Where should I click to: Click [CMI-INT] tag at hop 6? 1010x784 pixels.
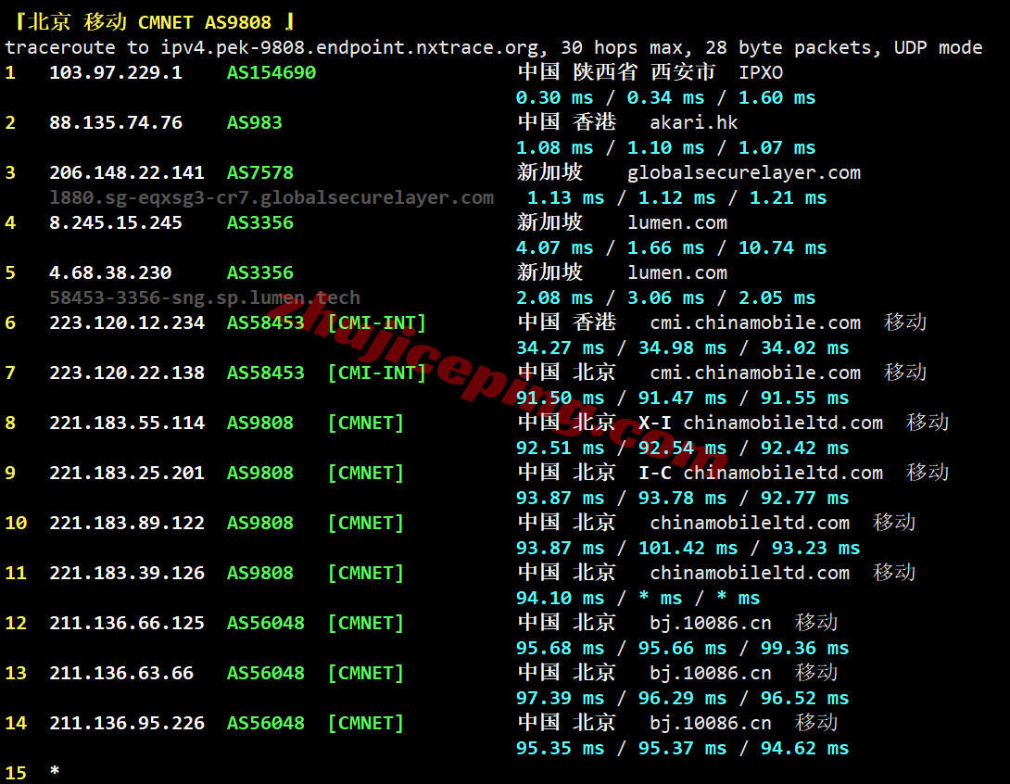[x=377, y=322]
